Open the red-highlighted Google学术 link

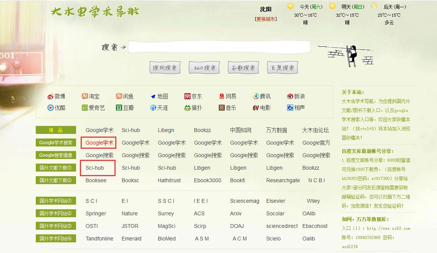(x=98, y=143)
